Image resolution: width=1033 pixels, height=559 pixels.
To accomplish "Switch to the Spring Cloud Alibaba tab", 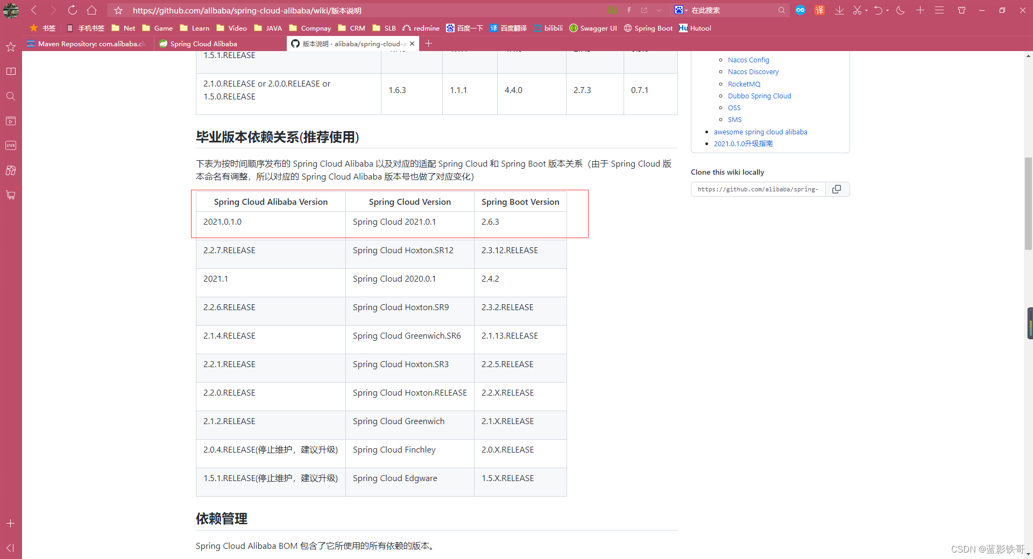I will tap(221, 44).
